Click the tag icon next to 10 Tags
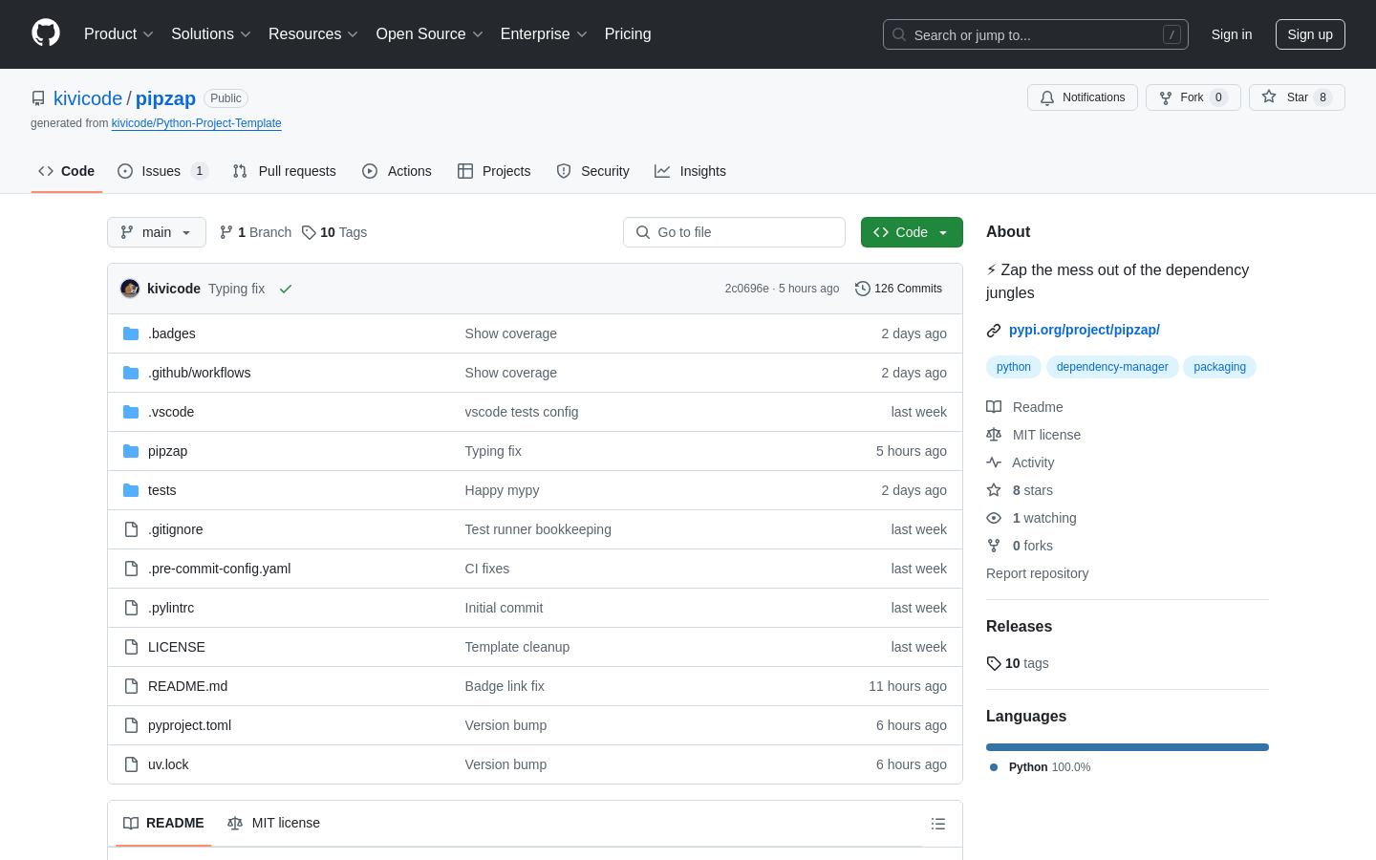Viewport: 1376px width, 860px height. click(309, 232)
